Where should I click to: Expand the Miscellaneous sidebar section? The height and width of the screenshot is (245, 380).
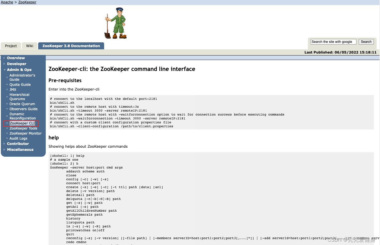tap(20, 150)
